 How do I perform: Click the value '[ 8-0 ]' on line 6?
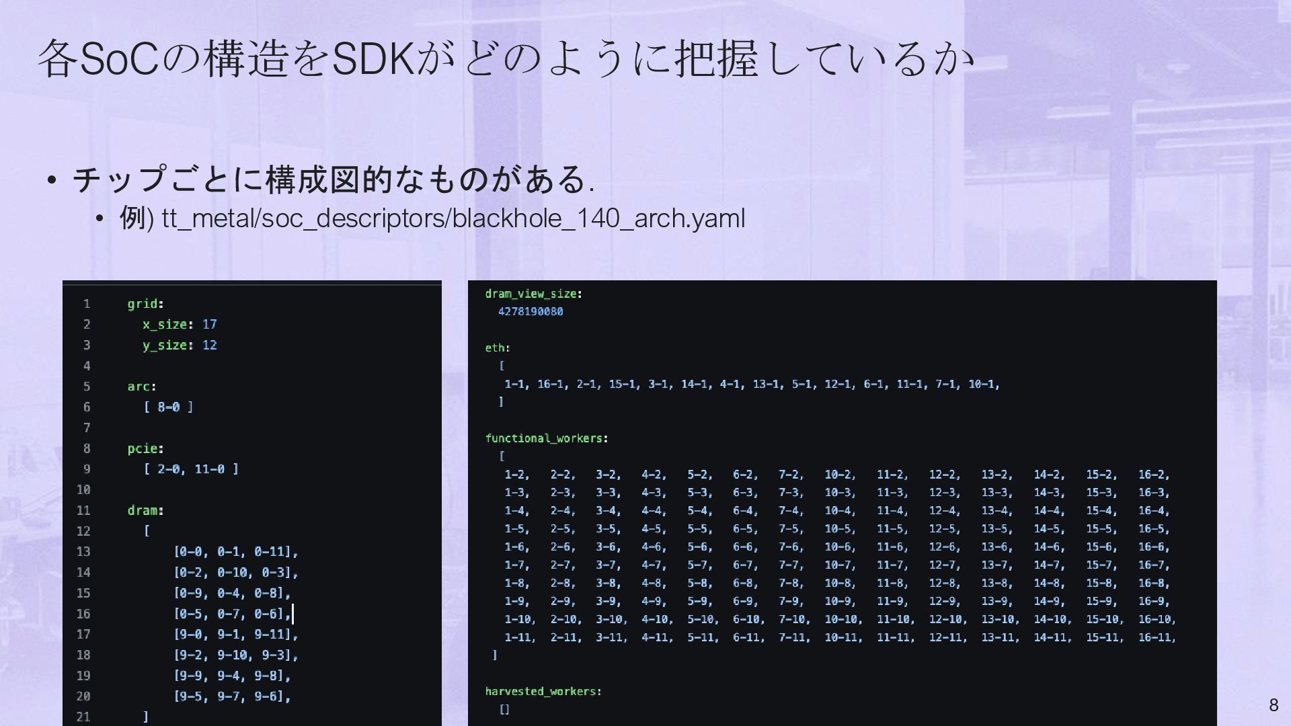(169, 407)
